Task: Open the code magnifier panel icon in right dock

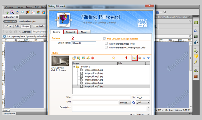Action: [x=196, y=42]
